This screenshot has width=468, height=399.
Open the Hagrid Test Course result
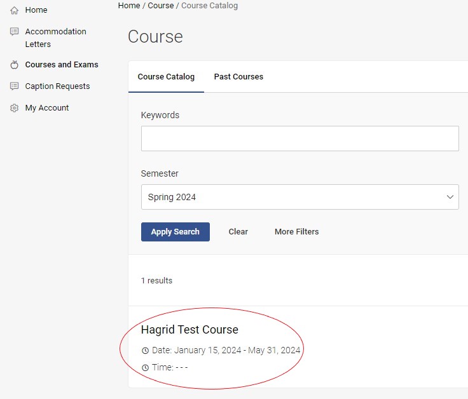pos(189,330)
